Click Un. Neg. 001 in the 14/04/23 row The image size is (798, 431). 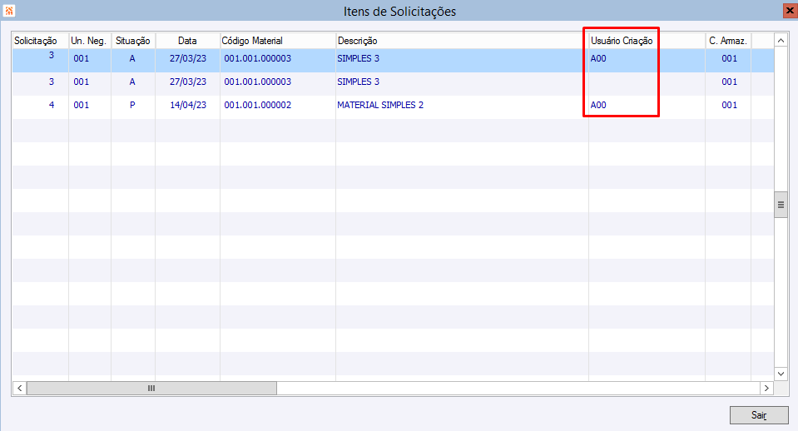tap(82, 105)
